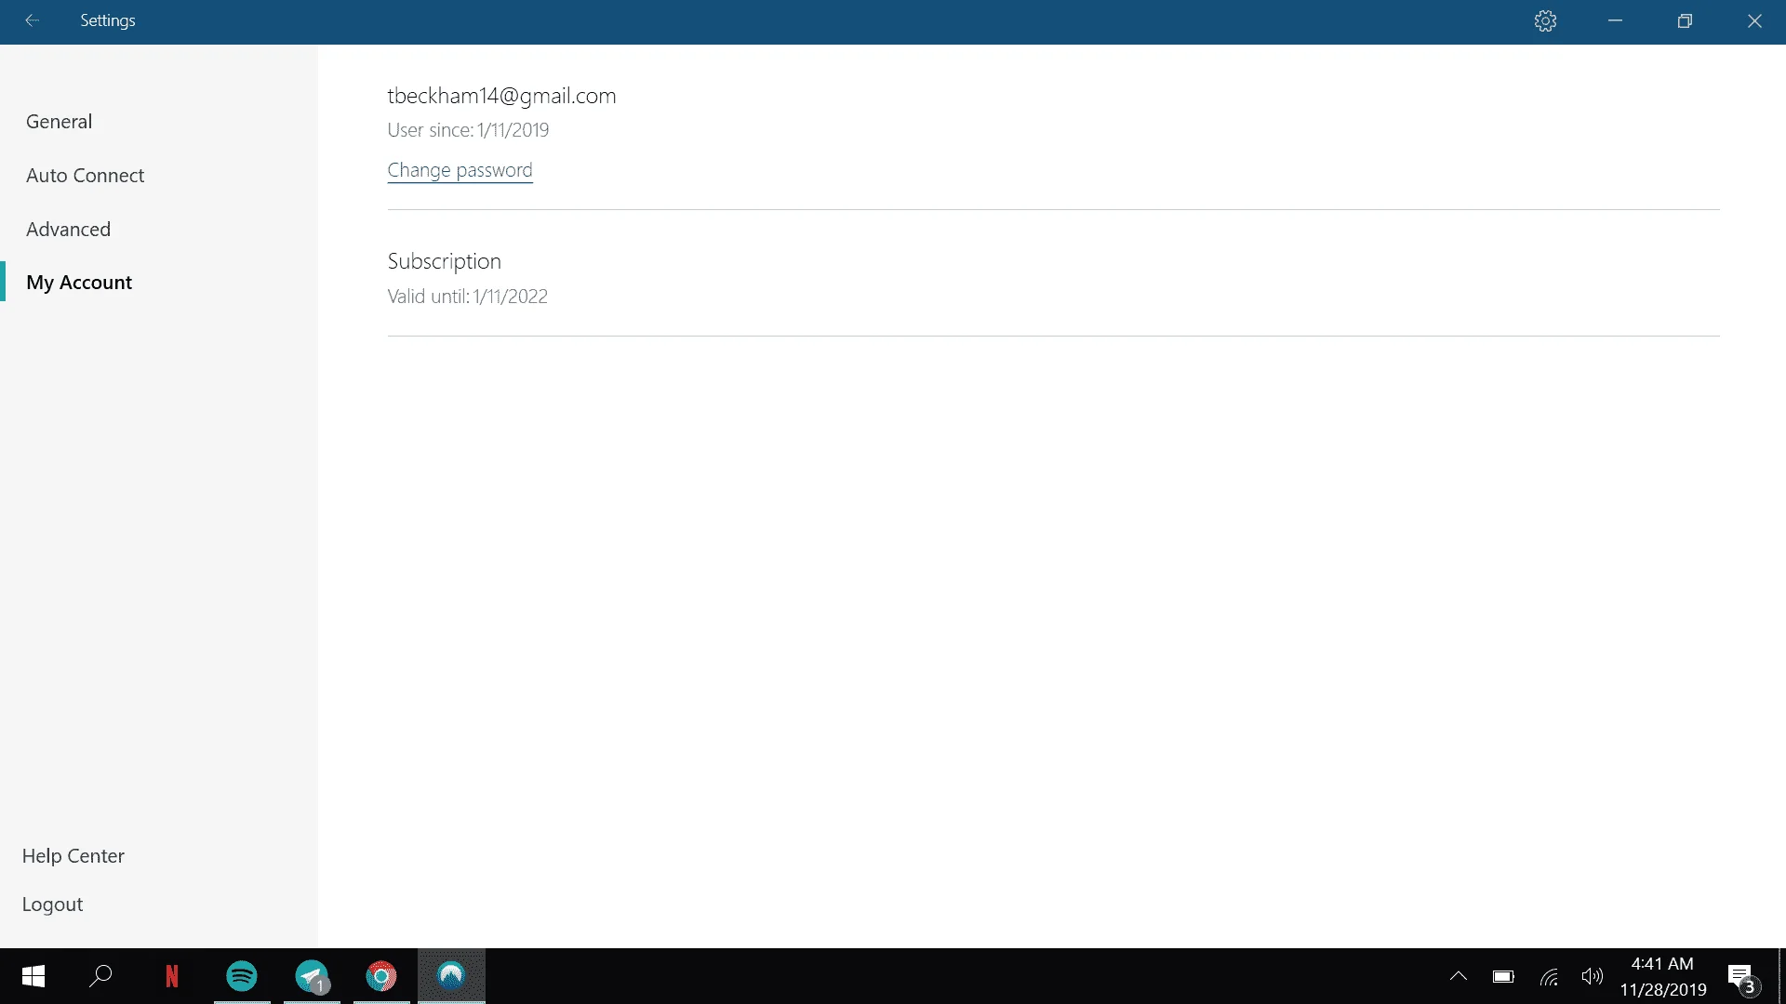Viewport: 1786px width, 1004px height.
Task: Show hidden system tray icons
Action: [x=1459, y=976]
